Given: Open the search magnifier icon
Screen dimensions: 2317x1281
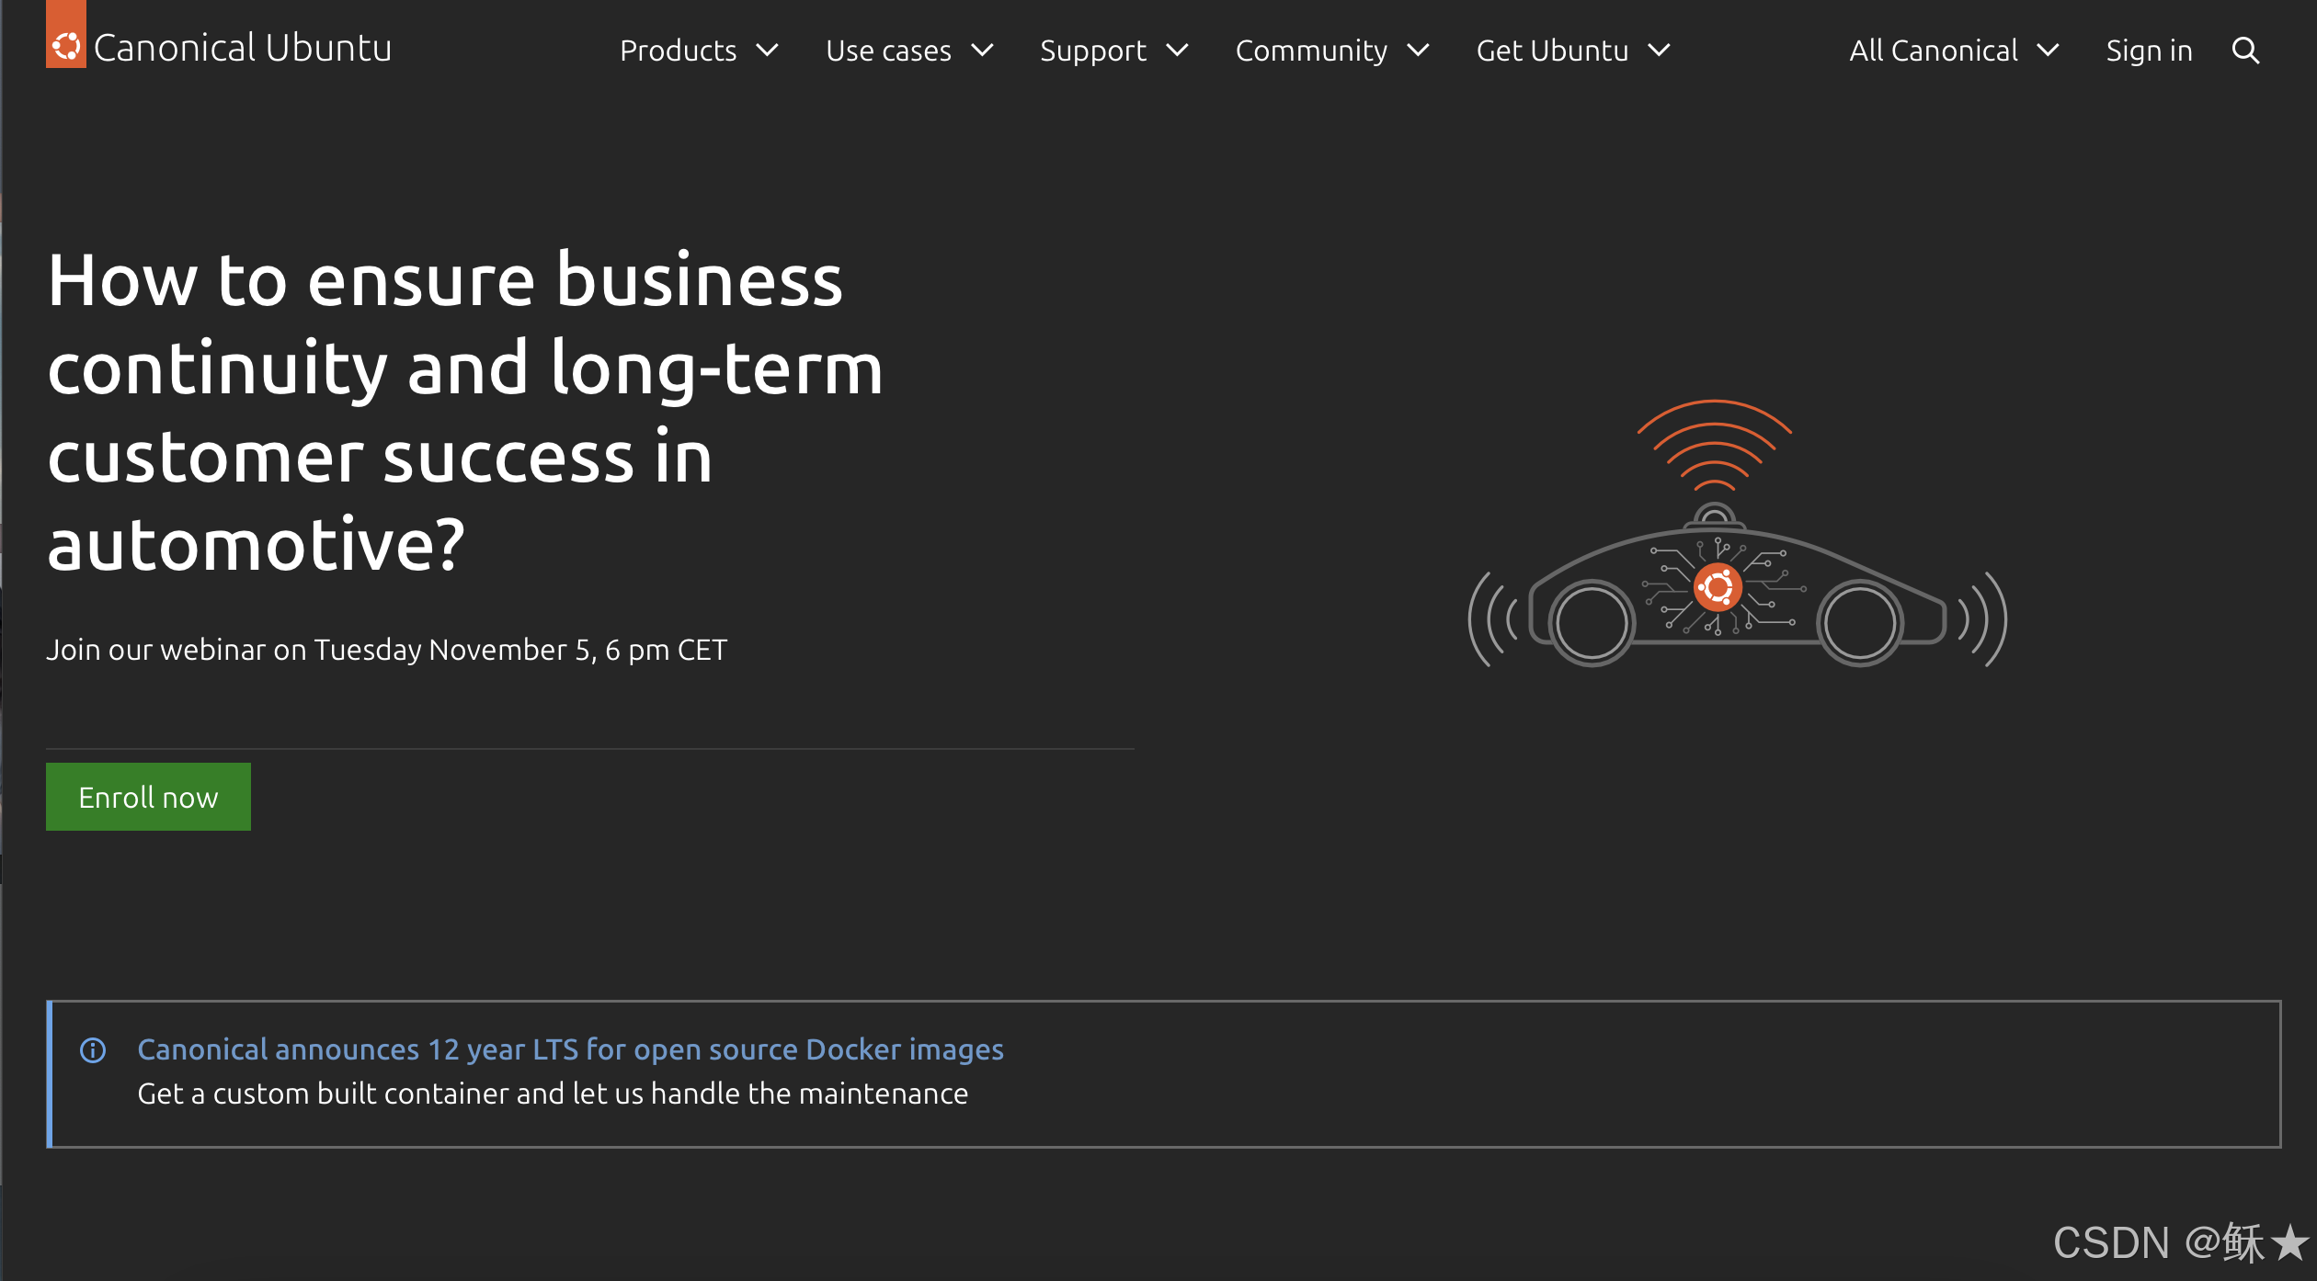Looking at the screenshot, I should (x=2245, y=51).
